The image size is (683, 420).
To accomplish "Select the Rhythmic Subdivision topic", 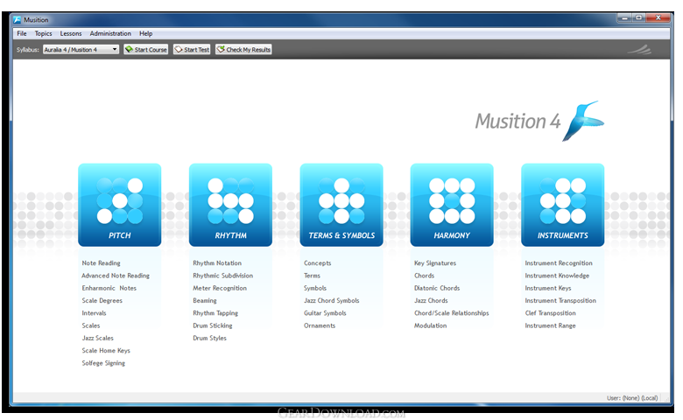I will coord(222,276).
